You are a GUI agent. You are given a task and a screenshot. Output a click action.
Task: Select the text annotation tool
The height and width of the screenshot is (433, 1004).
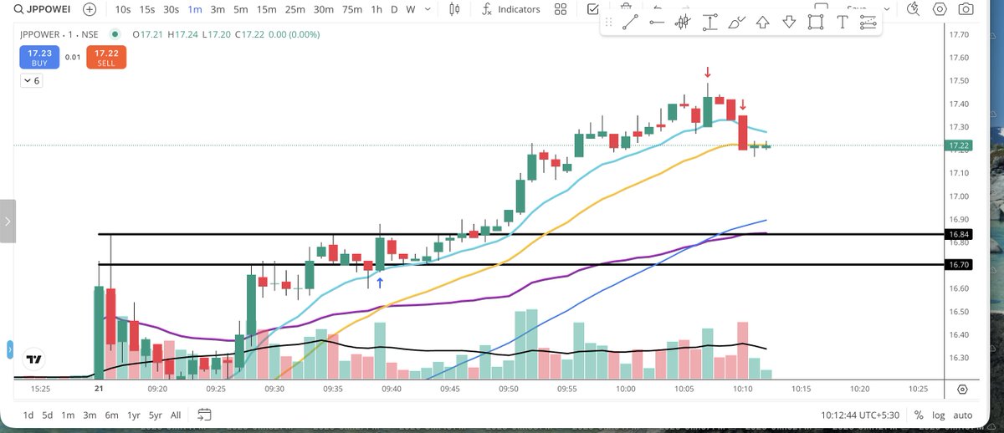tap(842, 23)
